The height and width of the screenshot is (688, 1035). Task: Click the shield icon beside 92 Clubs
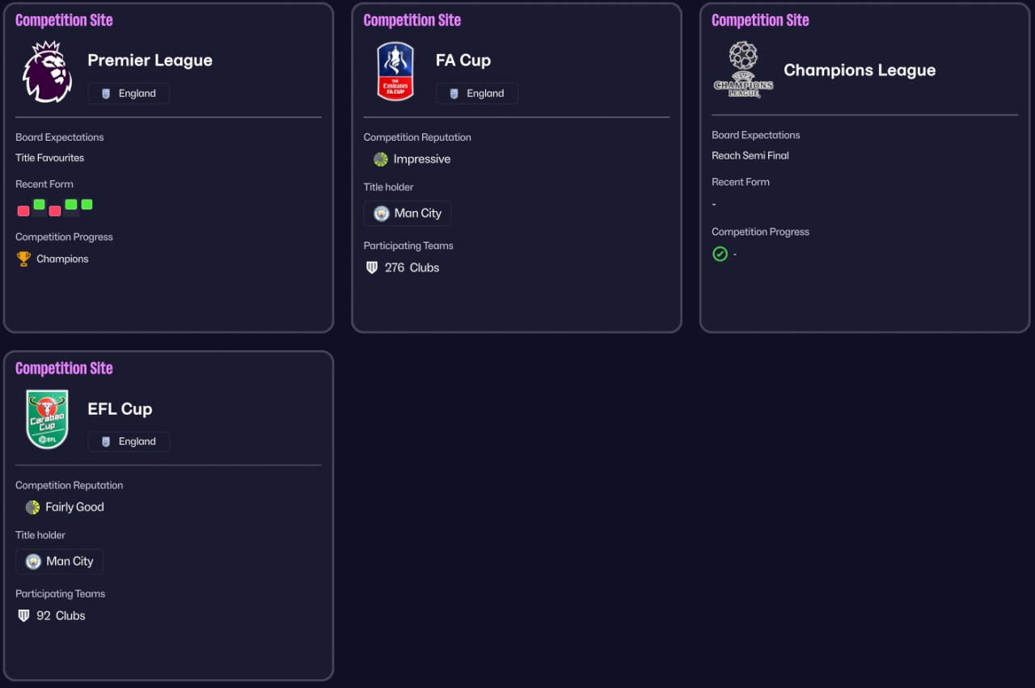click(x=23, y=615)
